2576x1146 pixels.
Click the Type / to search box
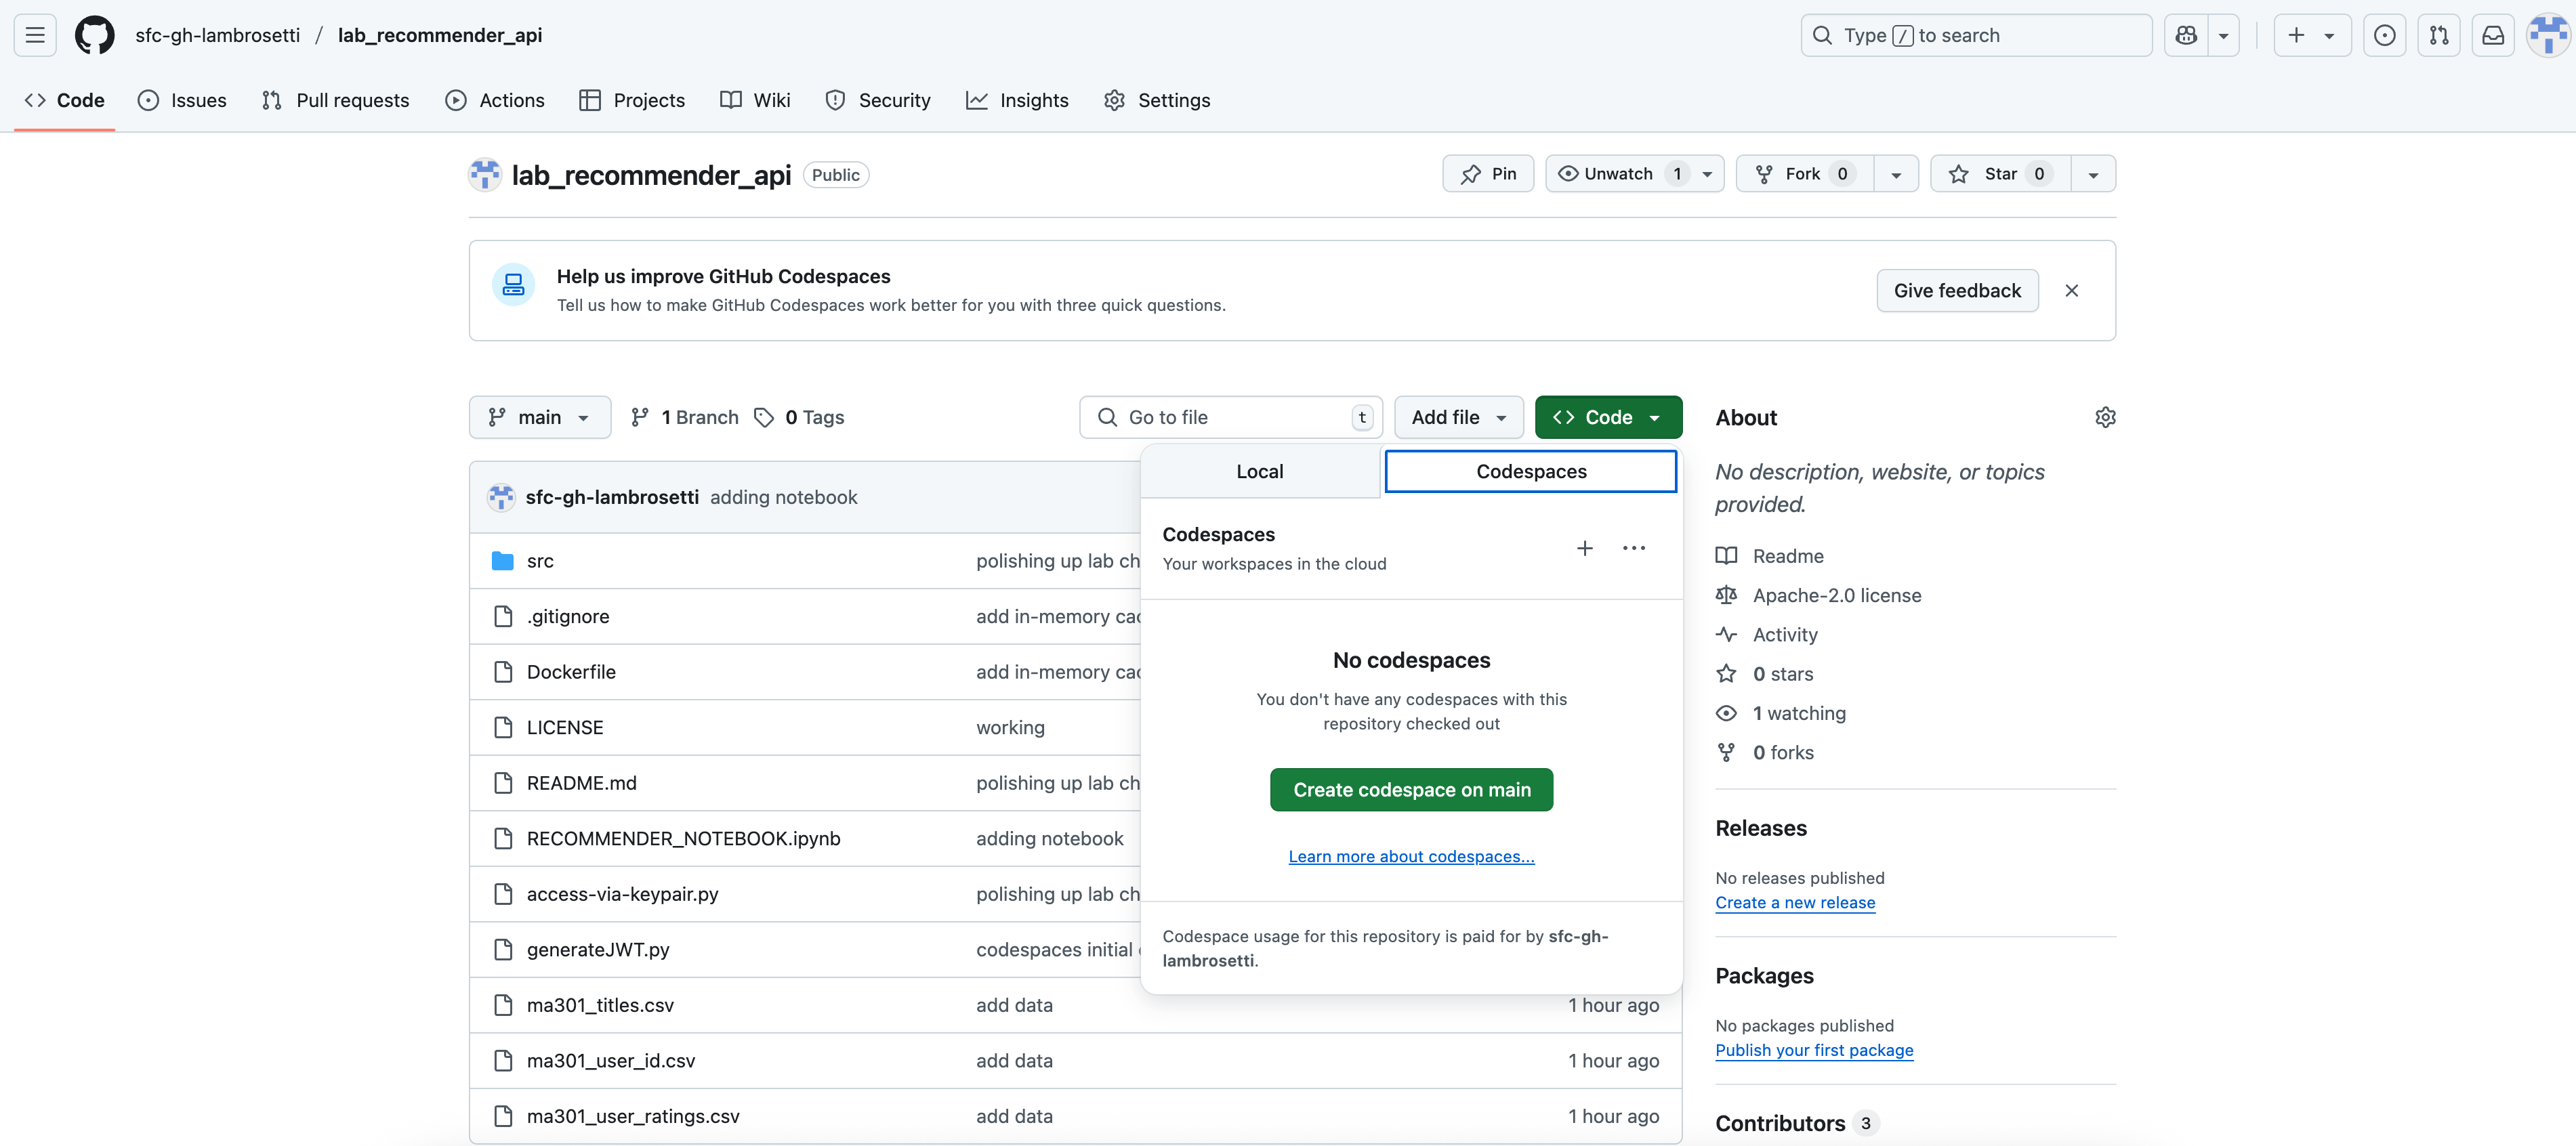click(x=1976, y=35)
